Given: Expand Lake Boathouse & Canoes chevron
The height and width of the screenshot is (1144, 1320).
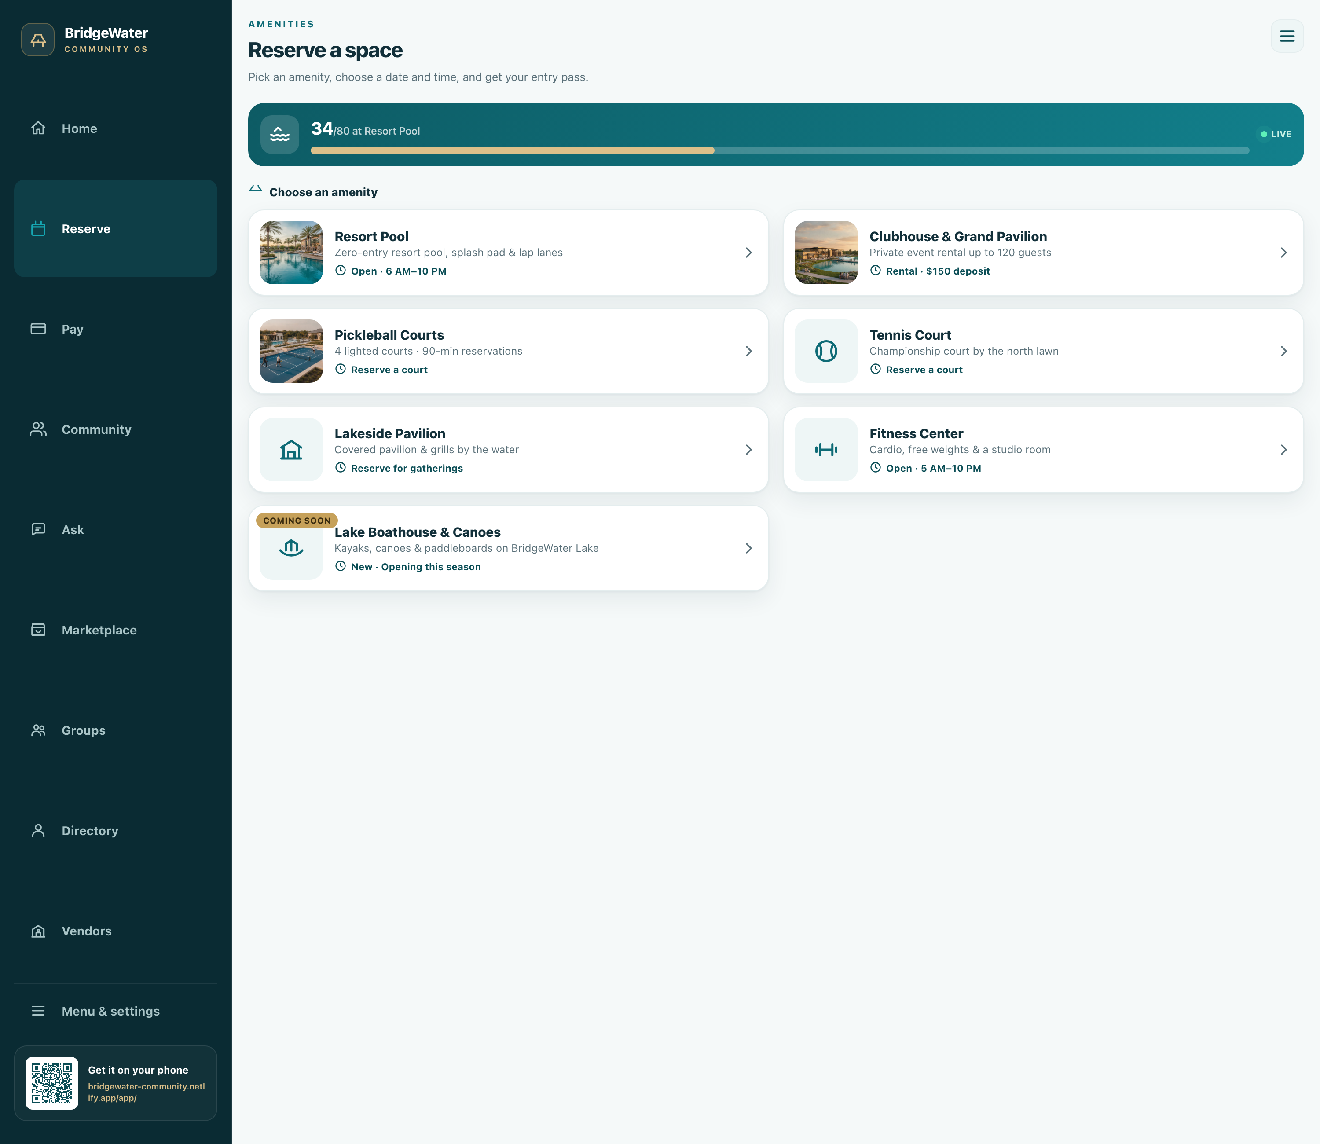Looking at the screenshot, I should (749, 548).
